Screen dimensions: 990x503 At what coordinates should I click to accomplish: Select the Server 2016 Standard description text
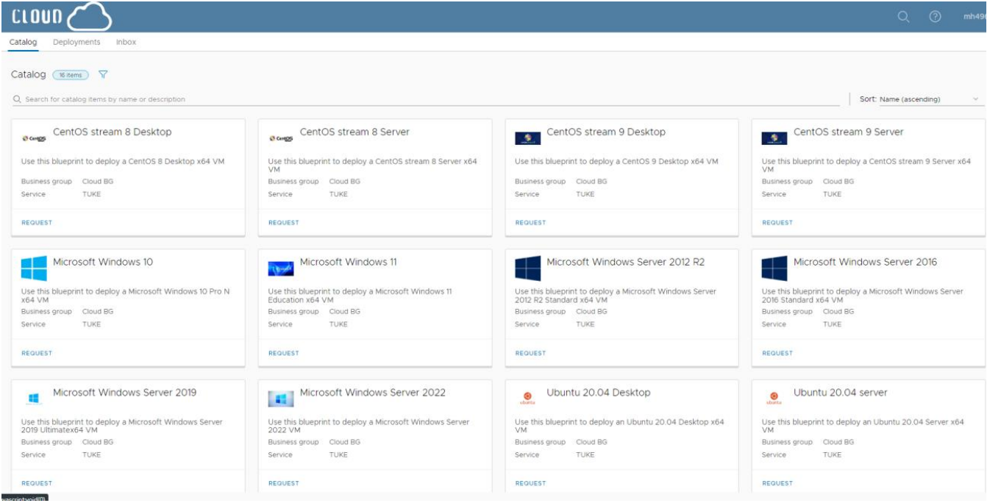[x=863, y=296]
